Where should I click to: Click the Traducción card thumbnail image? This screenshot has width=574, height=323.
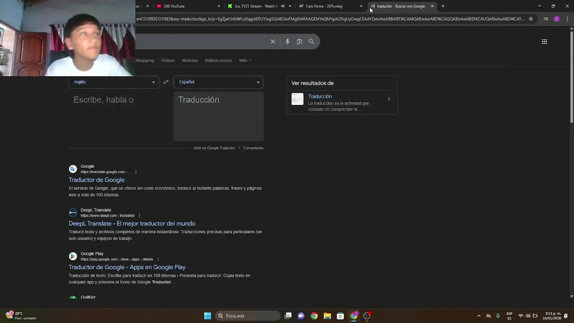(x=297, y=99)
